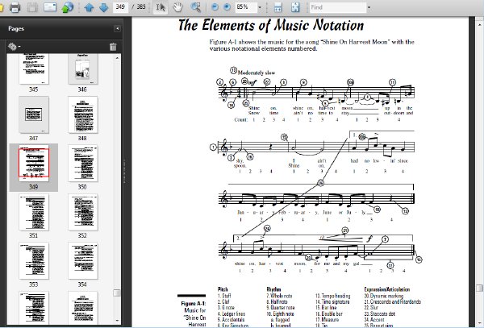The height and width of the screenshot is (328, 484).
Task: Click the 'Pitch' legend heading
Action: click(223, 289)
